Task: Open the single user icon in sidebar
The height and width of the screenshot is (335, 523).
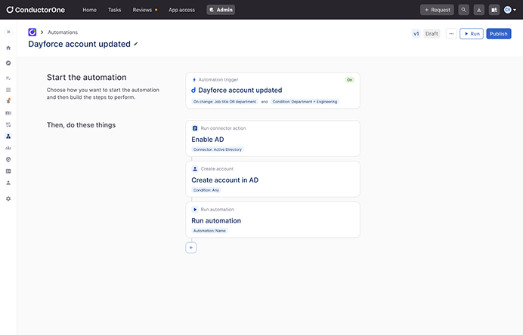Action: point(8,183)
